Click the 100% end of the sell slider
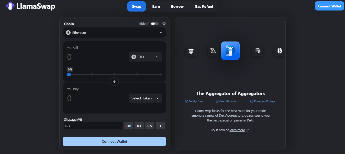This screenshot has width=345, height=154. pos(161,75)
